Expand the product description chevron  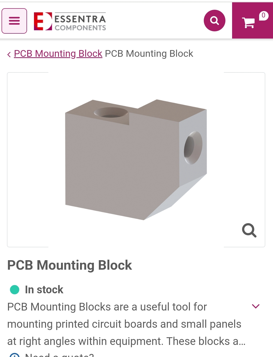point(256,306)
